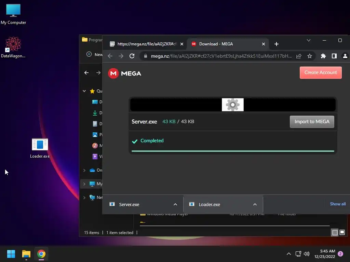Viewport: 350px width, 262px height.
Task: Open the clock showing 5:45 AM
Action: (325, 254)
